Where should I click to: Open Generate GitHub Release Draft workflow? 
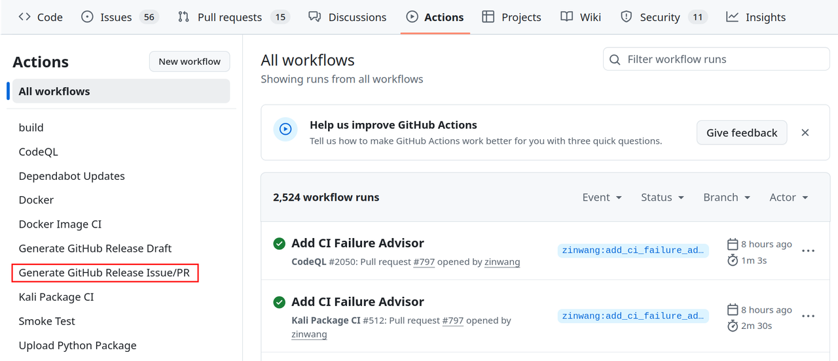click(95, 249)
